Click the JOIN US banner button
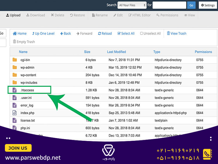Image resolution: width=218 pixels, height=164 pixels. [18, 148]
